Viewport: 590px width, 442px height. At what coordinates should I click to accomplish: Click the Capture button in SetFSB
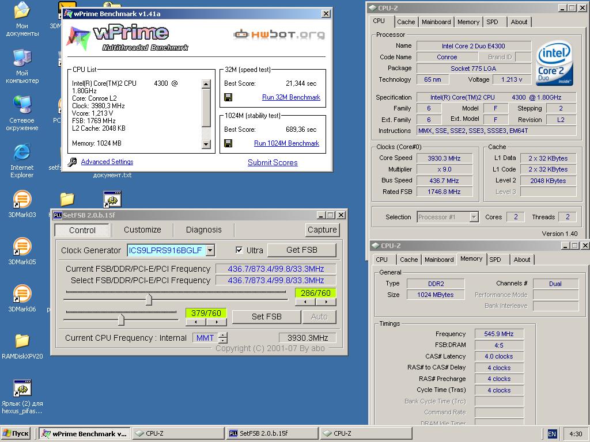322,230
